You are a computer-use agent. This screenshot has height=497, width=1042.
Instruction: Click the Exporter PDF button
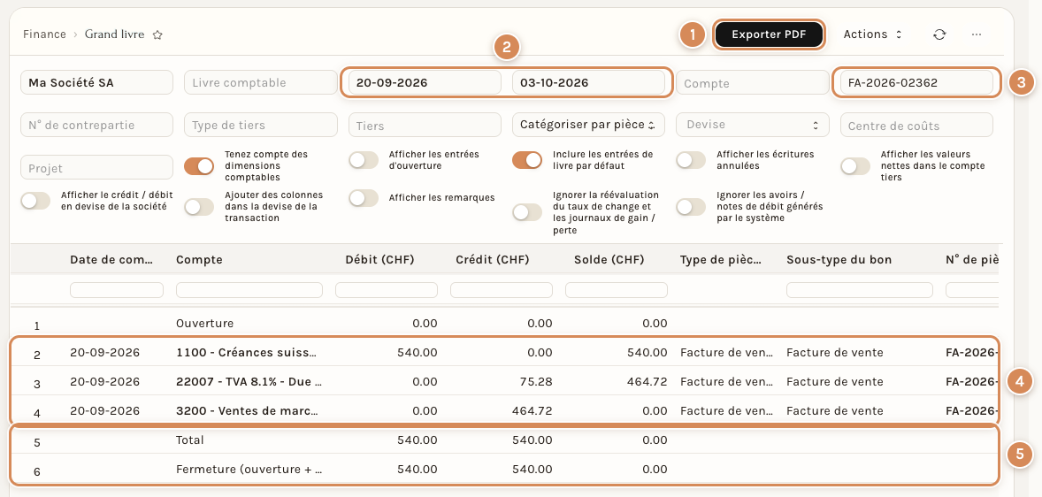(769, 34)
